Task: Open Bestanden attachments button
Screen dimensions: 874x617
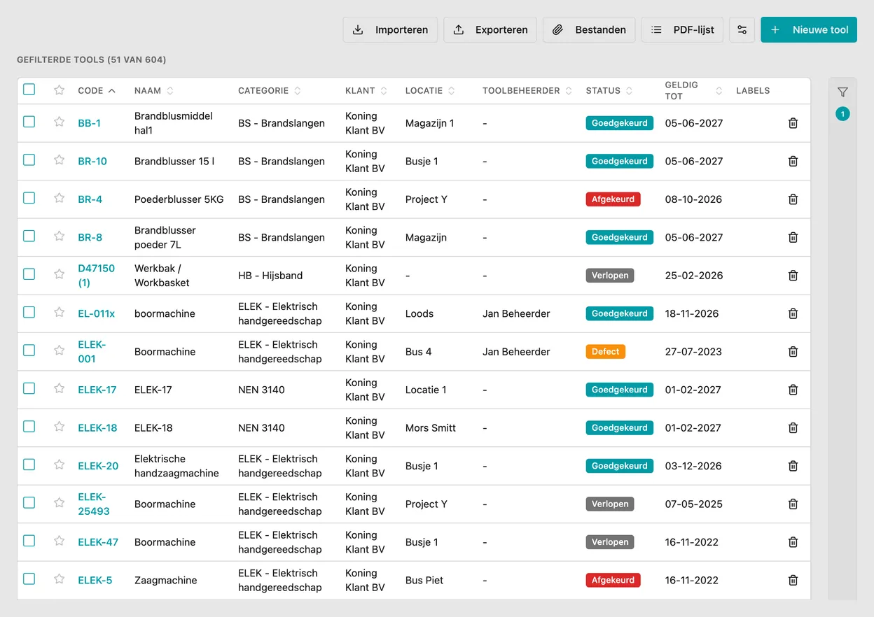Action: pos(589,30)
